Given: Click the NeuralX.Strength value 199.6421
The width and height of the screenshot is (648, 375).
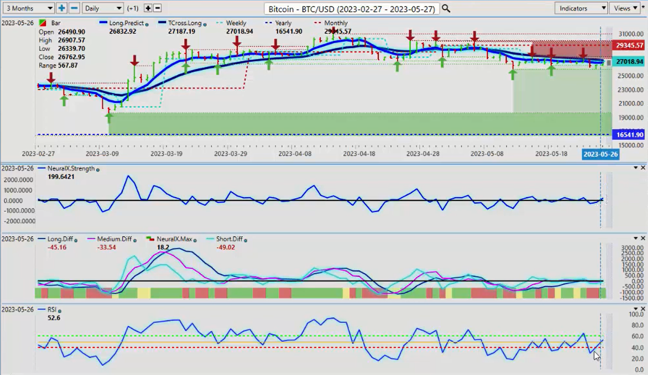Looking at the screenshot, I should tap(61, 177).
